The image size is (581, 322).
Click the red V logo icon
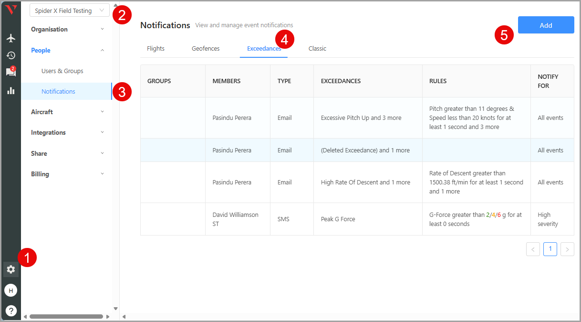pos(10,10)
